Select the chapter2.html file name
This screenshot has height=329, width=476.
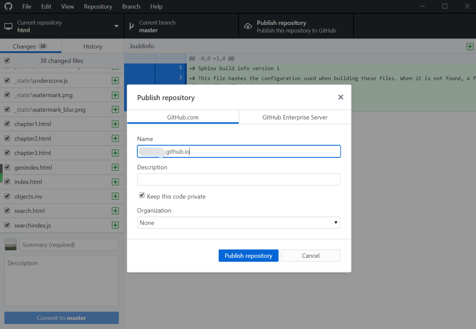click(x=32, y=138)
